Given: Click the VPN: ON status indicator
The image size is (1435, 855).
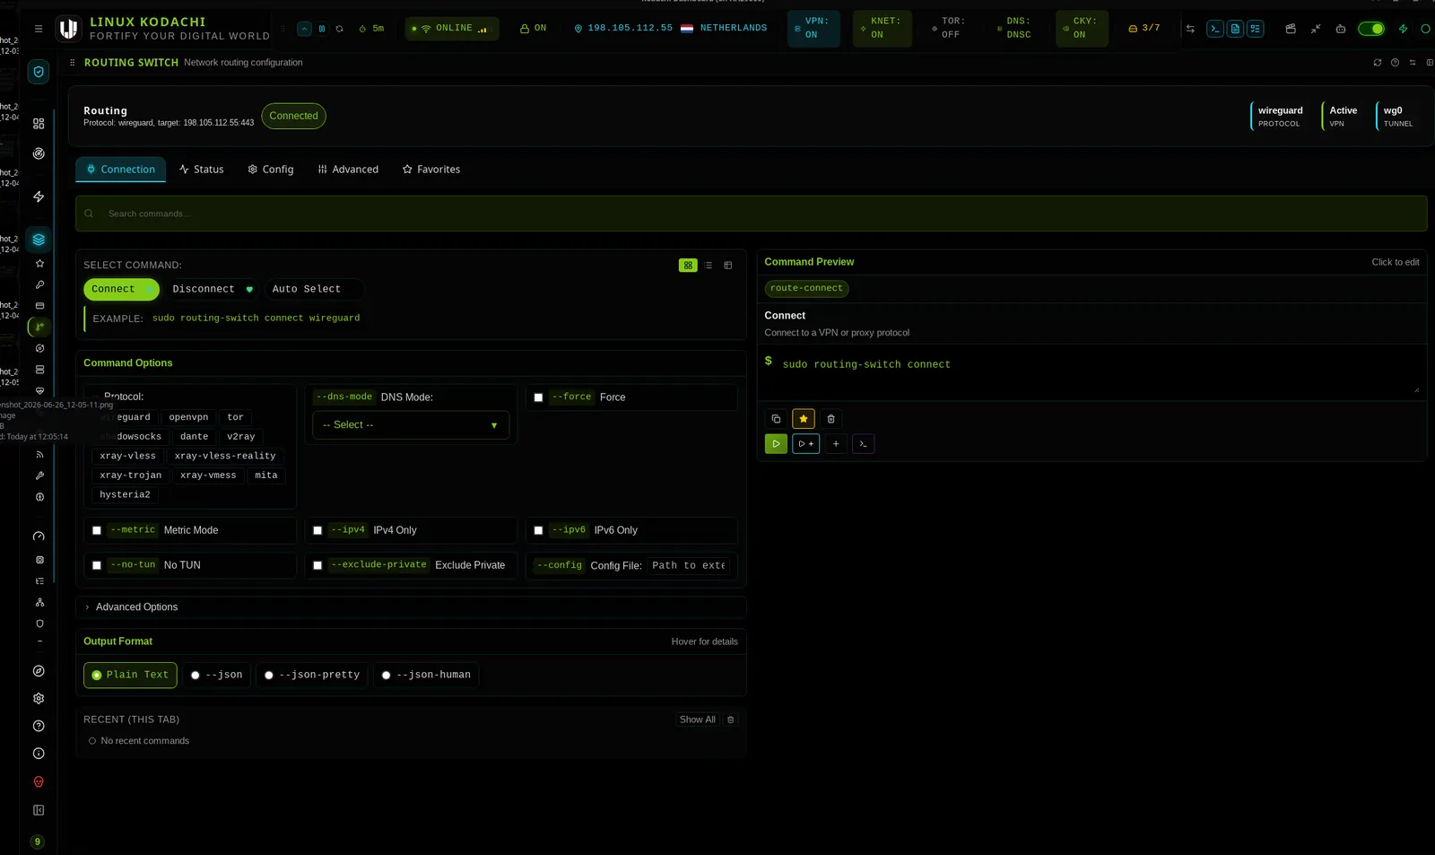Looking at the screenshot, I should coord(813,29).
